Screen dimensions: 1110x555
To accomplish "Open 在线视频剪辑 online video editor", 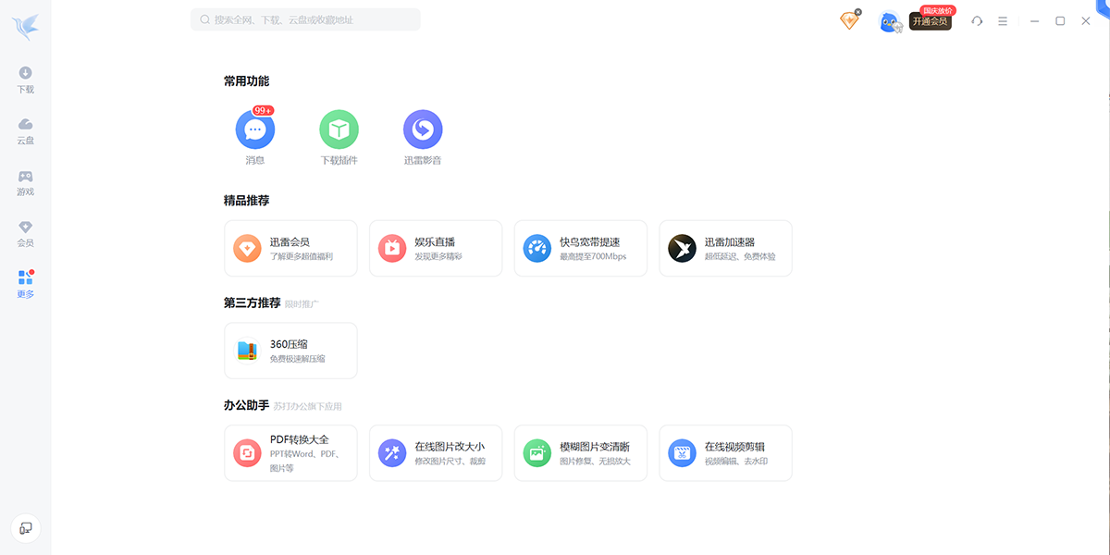I will click(725, 453).
